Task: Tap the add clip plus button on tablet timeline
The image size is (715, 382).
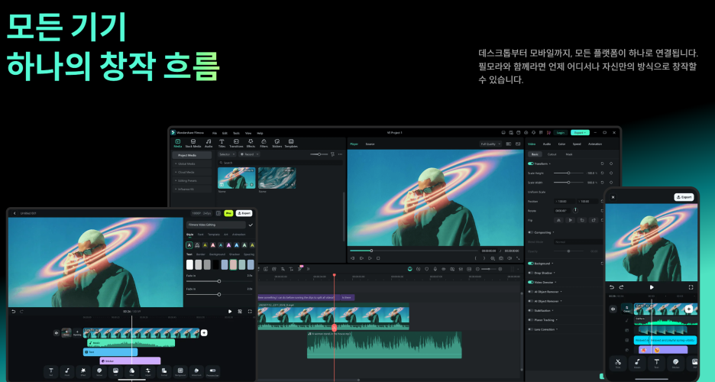Action: (204, 333)
